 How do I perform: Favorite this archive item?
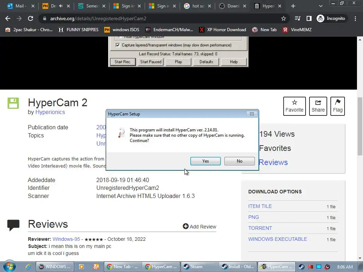[294, 106]
